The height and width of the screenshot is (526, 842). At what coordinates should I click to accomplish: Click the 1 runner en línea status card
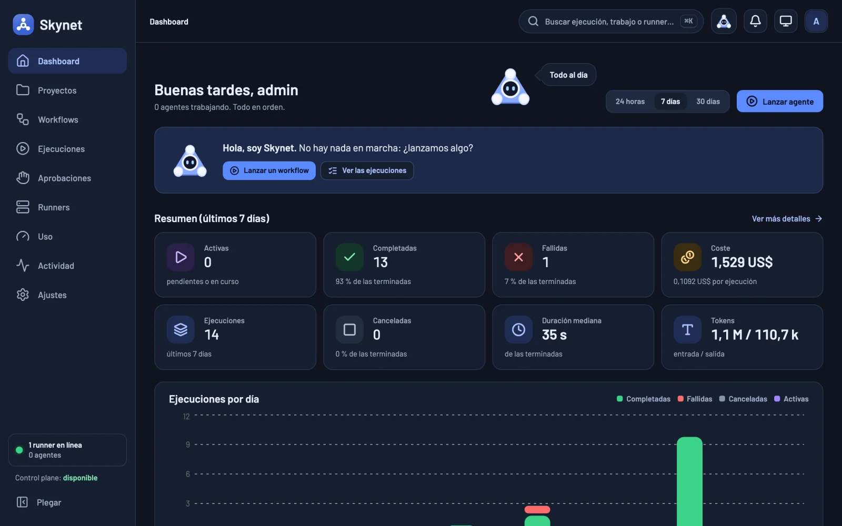67,450
